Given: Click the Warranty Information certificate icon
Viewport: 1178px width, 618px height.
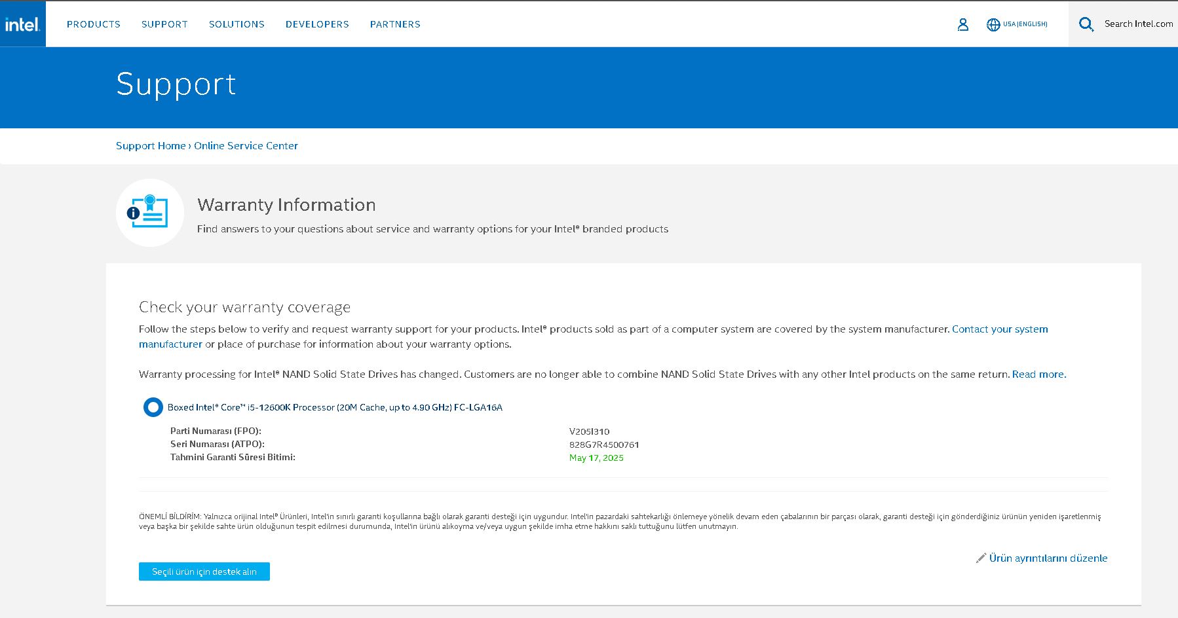Looking at the screenshot, I should pos(150,213).
